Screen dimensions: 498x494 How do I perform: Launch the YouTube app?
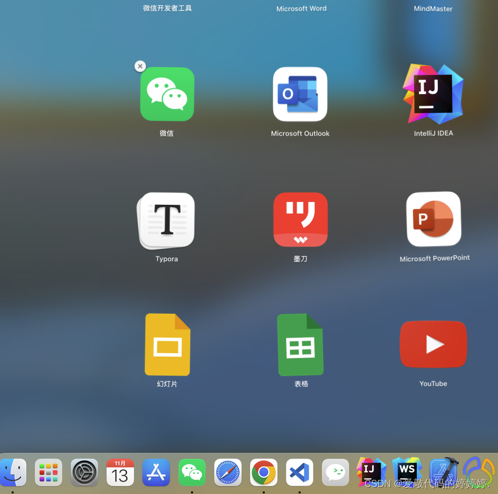[434, 344]
